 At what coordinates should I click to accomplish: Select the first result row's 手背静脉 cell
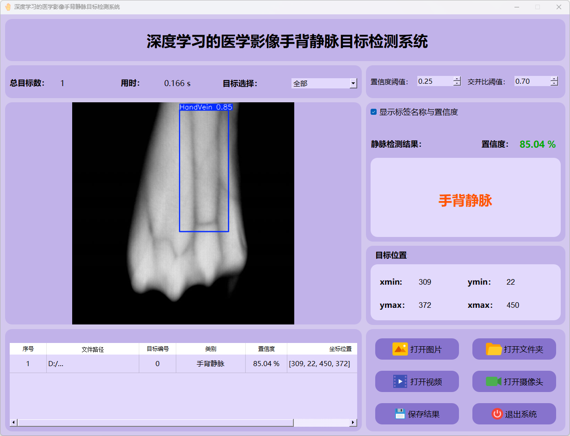tap(211, 364)
